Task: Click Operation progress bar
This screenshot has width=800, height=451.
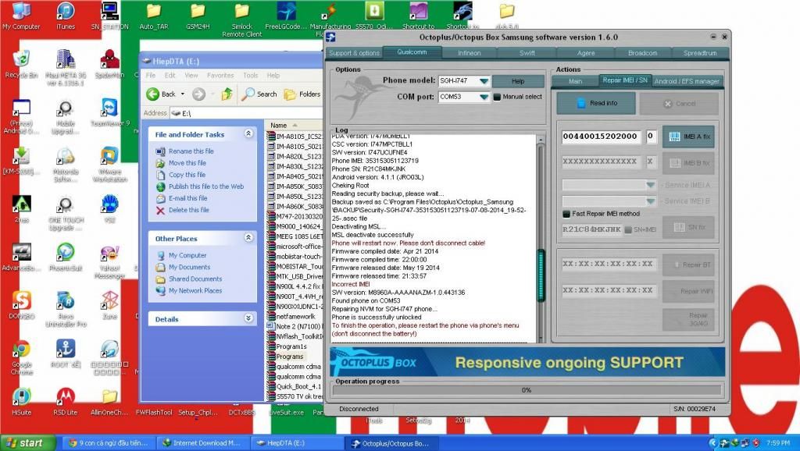Action: (527, 390)
